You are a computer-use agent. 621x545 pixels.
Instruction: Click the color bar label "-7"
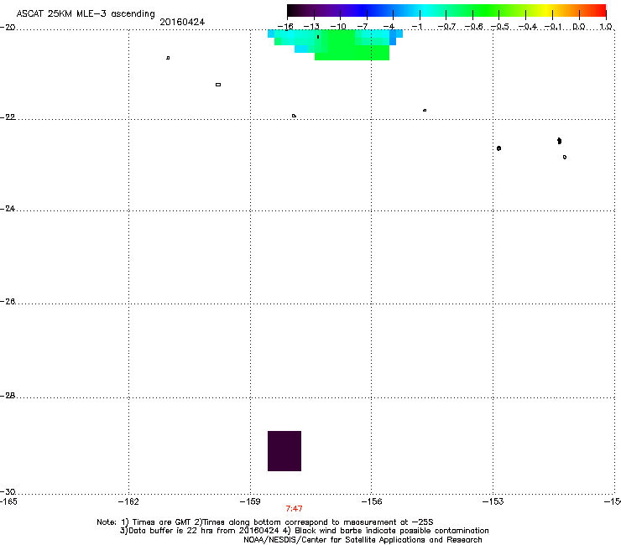(x=363, y=27)
